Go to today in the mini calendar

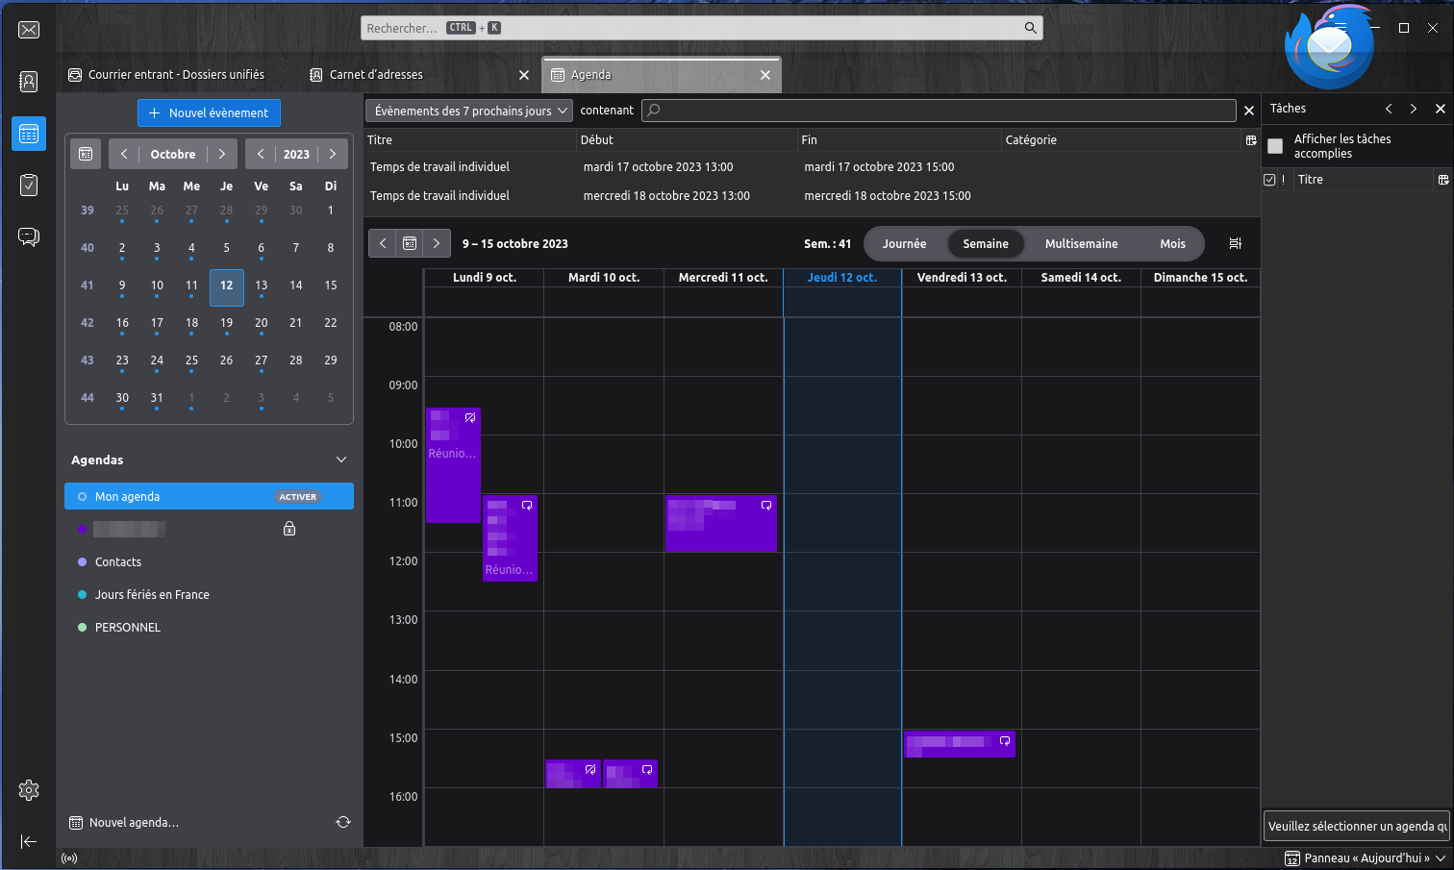click(86, 154)
